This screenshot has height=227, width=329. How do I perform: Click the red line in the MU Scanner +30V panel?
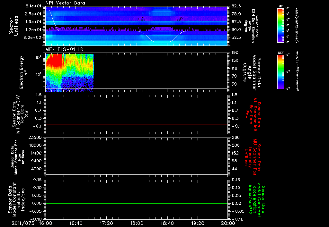pos(137,124)
